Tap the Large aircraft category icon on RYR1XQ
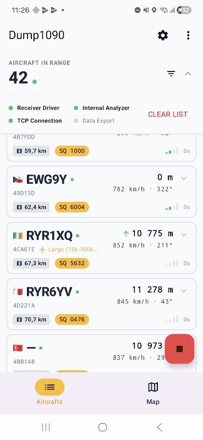 (x=42, y=249)
